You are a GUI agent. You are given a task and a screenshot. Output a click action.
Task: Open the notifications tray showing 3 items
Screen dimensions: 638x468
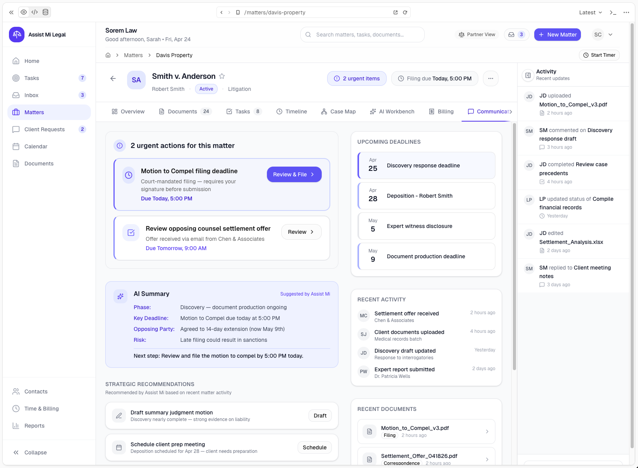[516, 35]
